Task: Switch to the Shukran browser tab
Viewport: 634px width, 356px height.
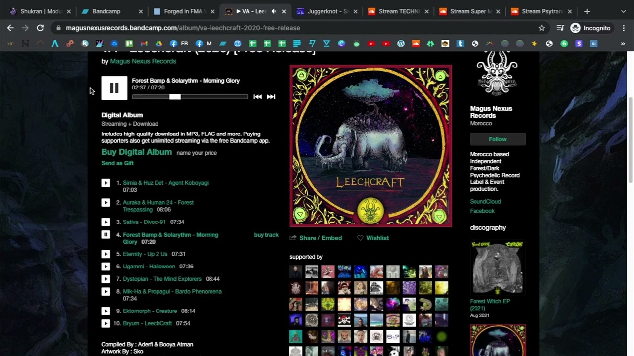Action: [x=41, y=11]
